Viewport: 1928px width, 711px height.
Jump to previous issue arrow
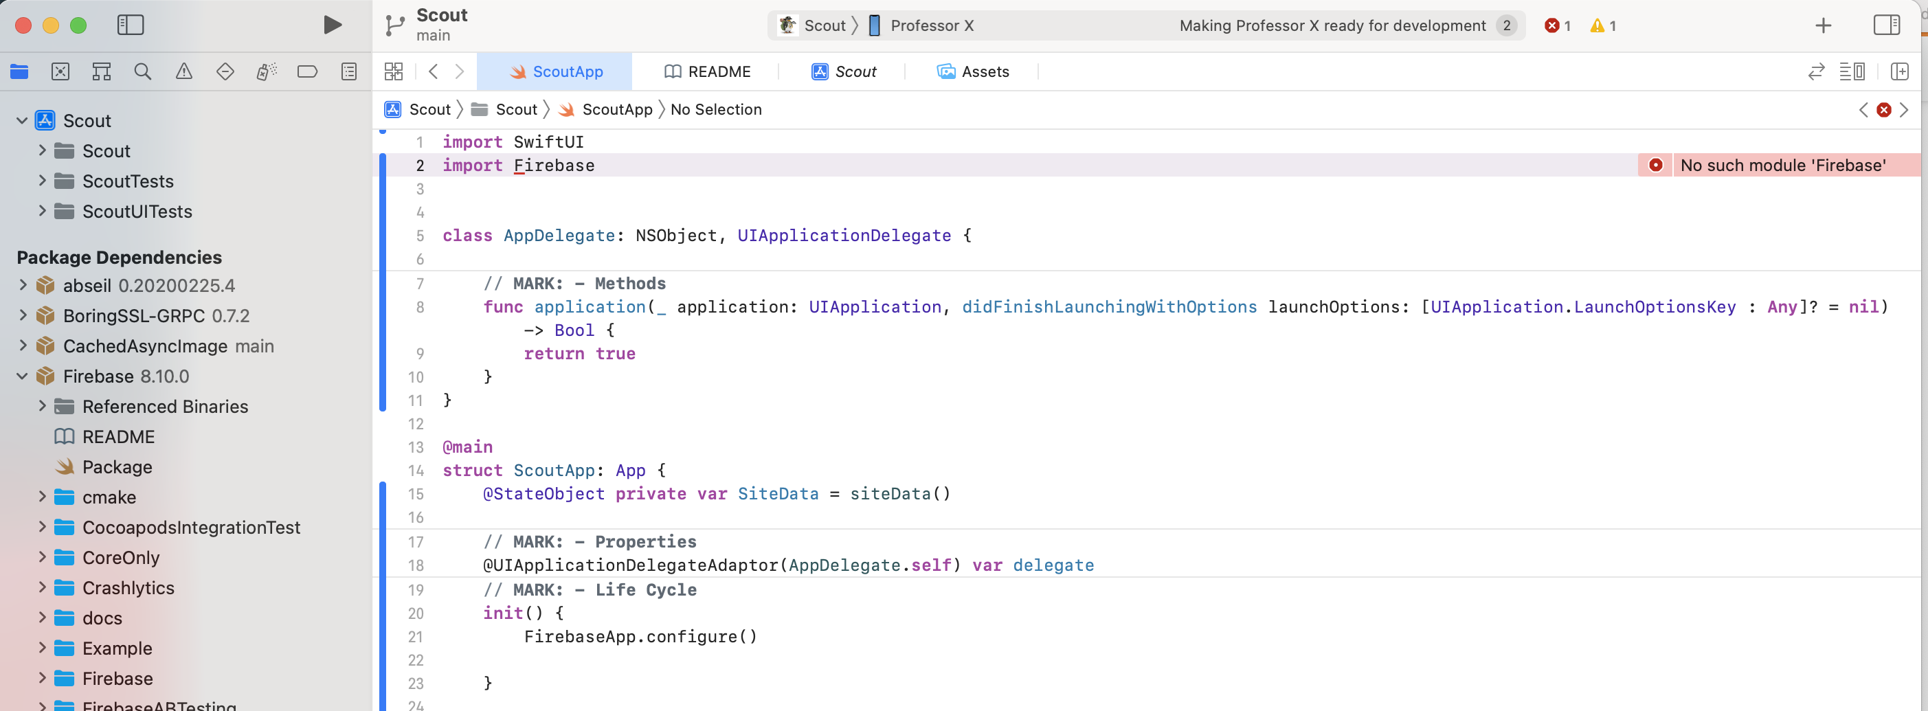(x=1863, y=110)
